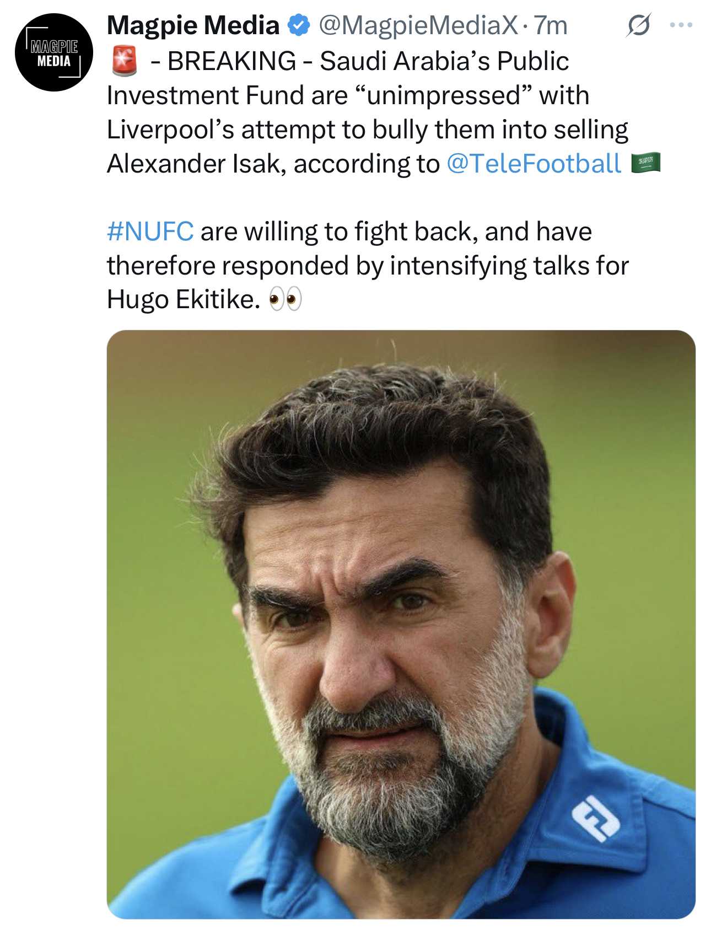Screen dimensions: 711x935
Task: Click the Saudi Arabia flag emoji
Action: coord(645,163)
